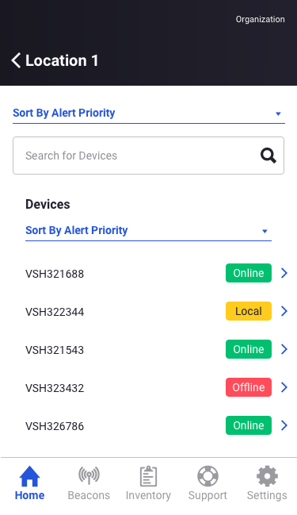This screenshot has width=297, height=515.
Task: Open device VSH322344 via its chevron
Action: [x=284, y=311]
